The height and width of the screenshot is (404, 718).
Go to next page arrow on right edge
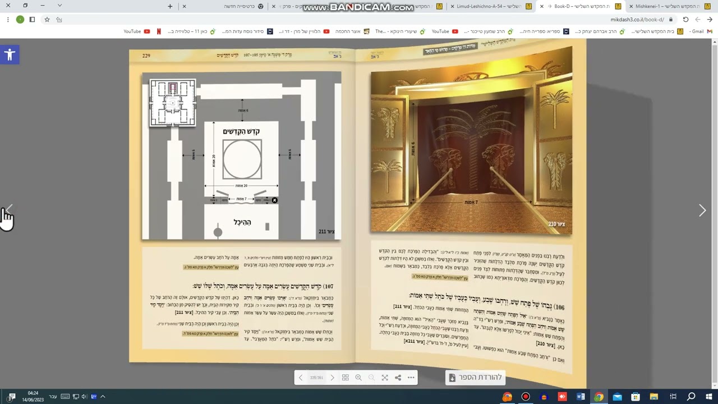click(x=702, y=210)
